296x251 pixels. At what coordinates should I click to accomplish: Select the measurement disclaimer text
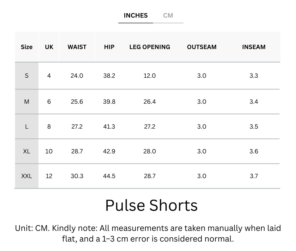pos(148,234)
